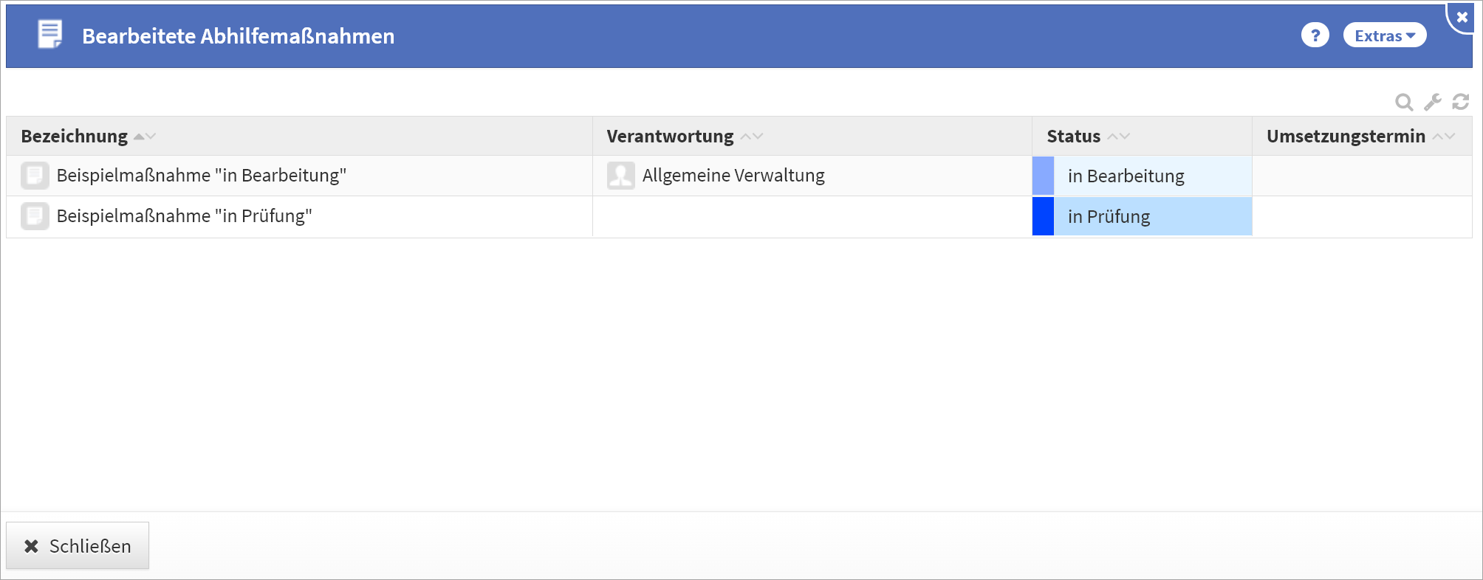Sort by Bezeichnung column arrows
This screenshot has height=580, width=1483.
pyautogui.click(x=145, y=137)
